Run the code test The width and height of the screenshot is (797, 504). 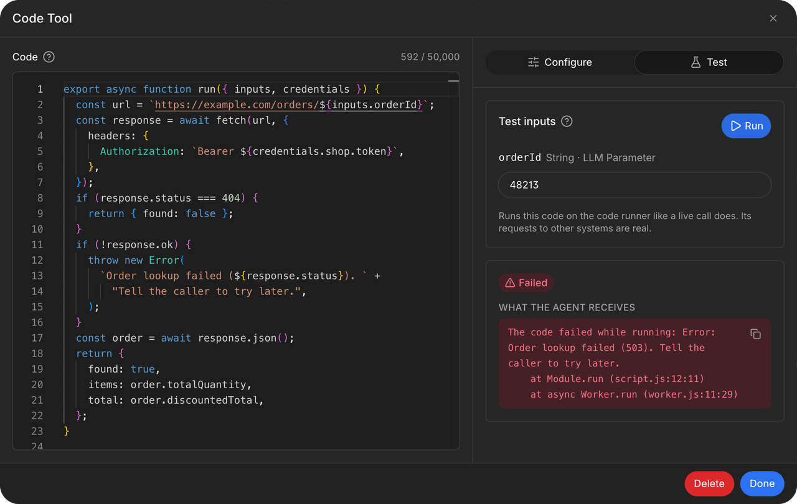[746, 126]
